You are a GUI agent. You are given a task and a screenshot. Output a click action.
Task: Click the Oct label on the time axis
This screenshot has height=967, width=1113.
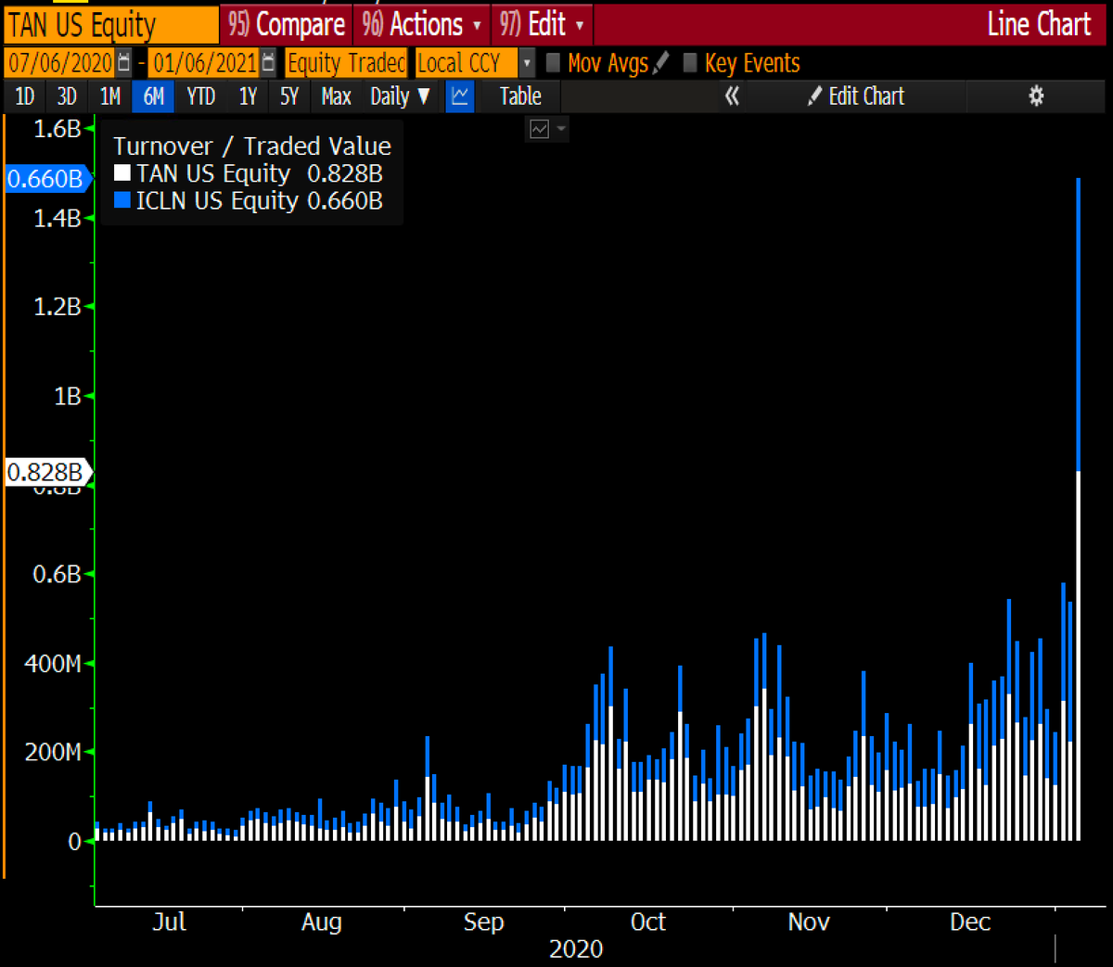[x=647, y=922]
